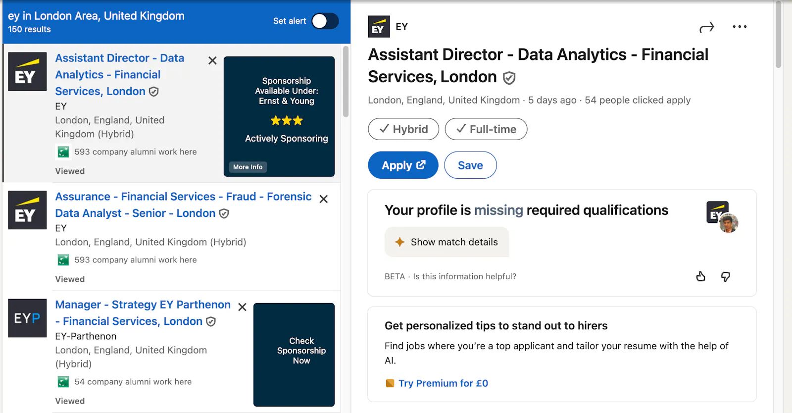Click the share arrow icon in job details
Screen dimensions: 792x413
click(707, 27)
